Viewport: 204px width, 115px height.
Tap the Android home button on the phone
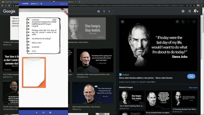point(43,112)
